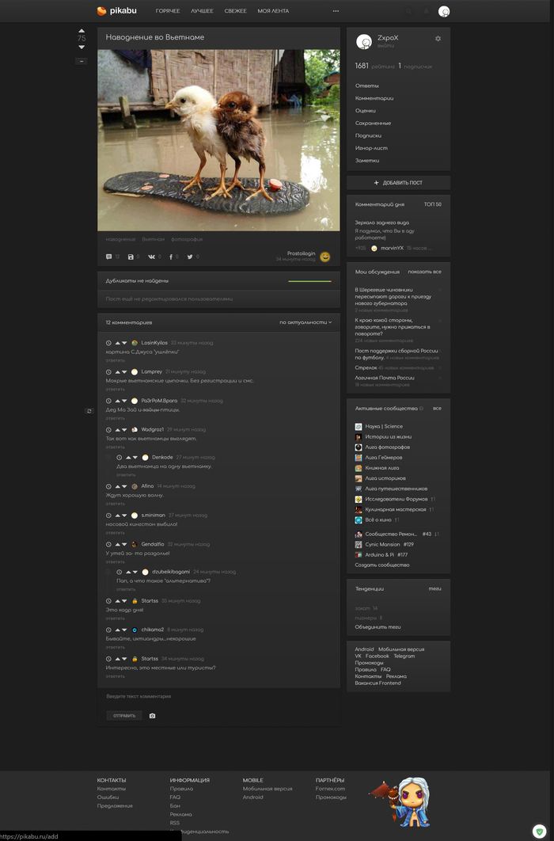Downvote Lamprey's comment

click(124, 371)
